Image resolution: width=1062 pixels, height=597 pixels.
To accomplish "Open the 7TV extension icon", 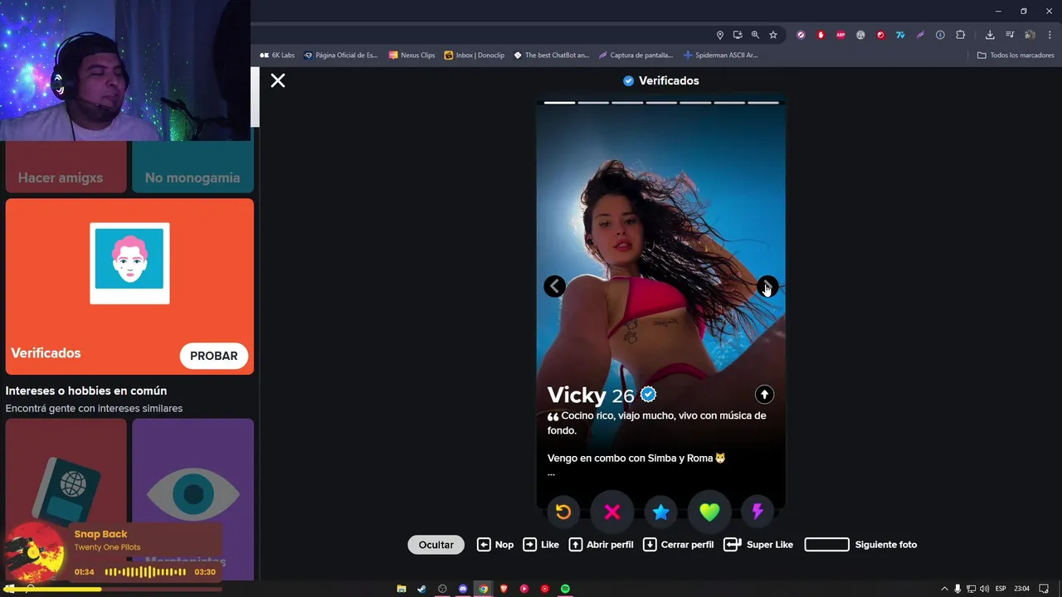I will pos(900,35).
